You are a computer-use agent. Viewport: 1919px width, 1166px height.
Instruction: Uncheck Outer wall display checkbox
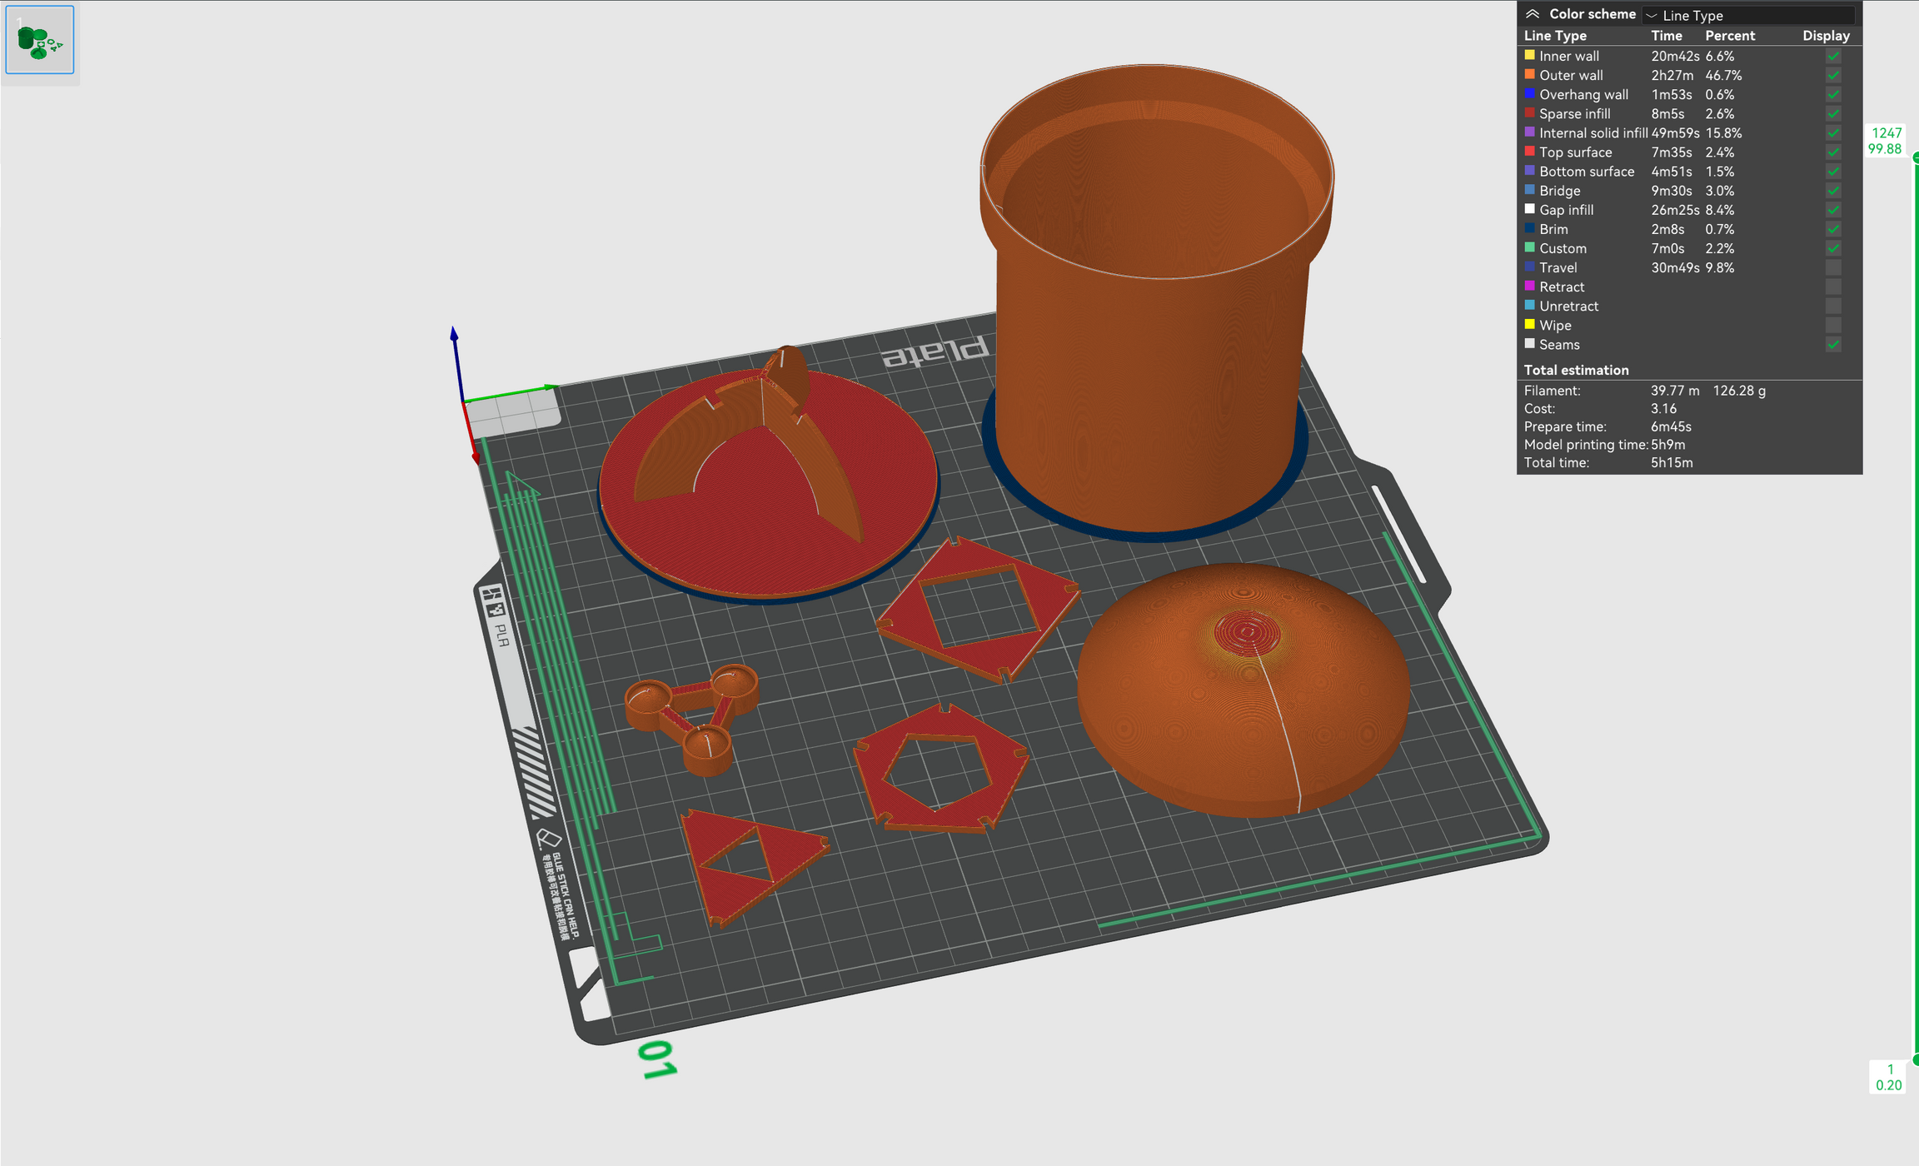[x=1833, y=75]
